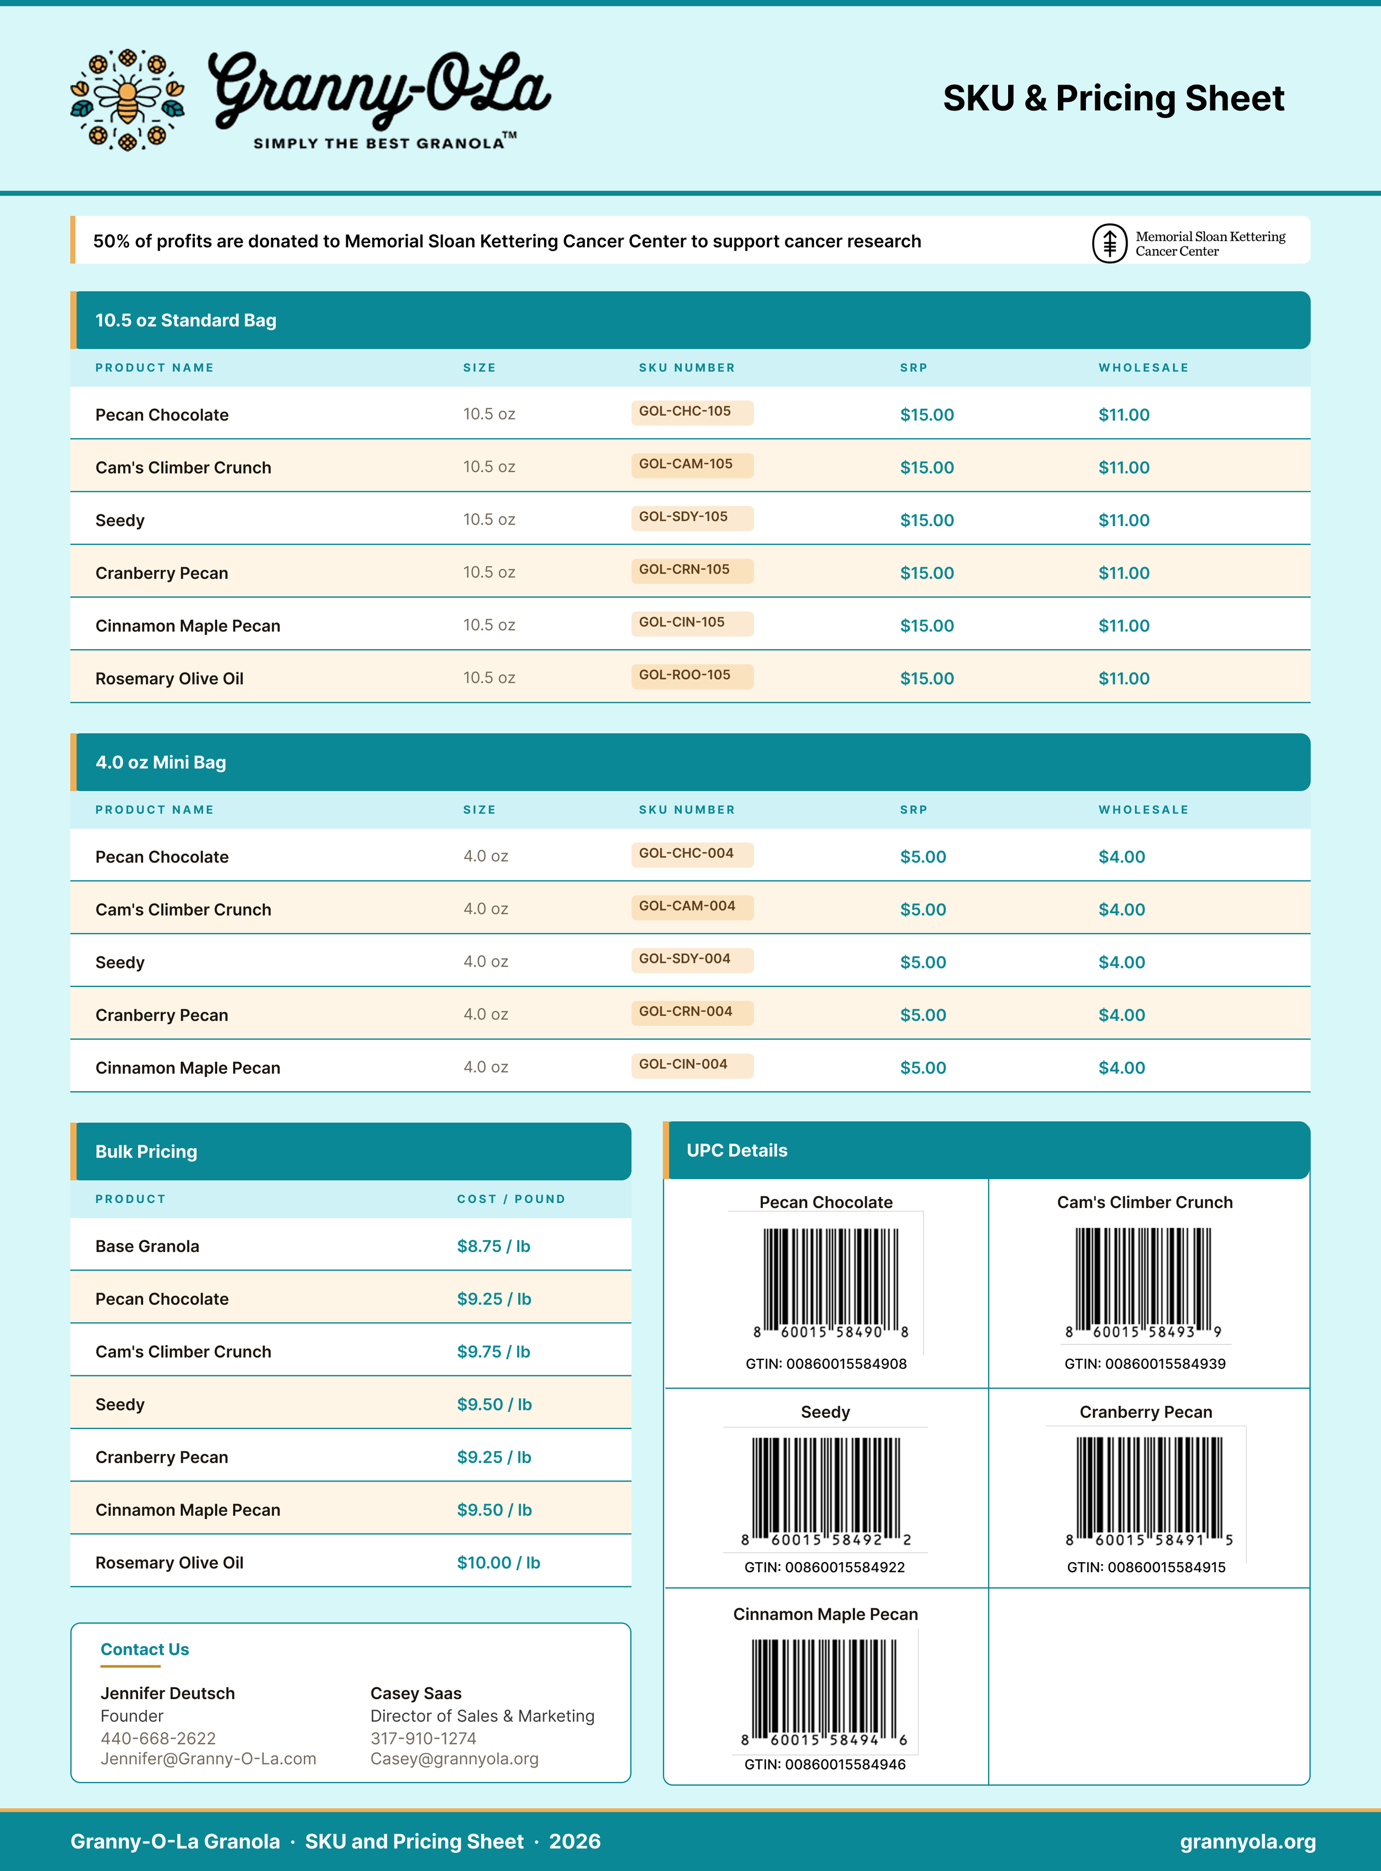1381x1871 pixels.
Task: Click the Cranberry Pecan barcode image
Action: pyautogui.click(x=1148, y=1491)
